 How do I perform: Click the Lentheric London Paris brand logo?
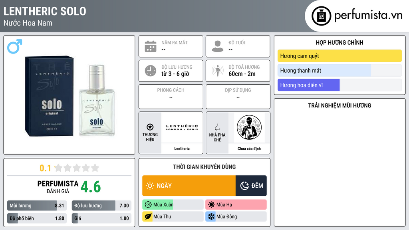182,127
